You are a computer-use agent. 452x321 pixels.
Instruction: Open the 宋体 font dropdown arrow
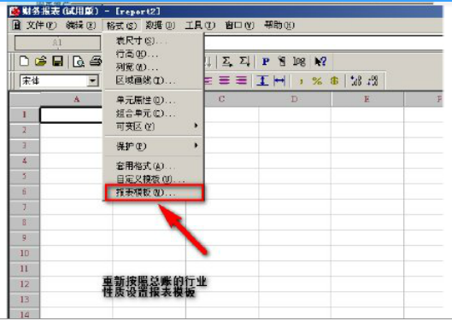click(92, 81)
